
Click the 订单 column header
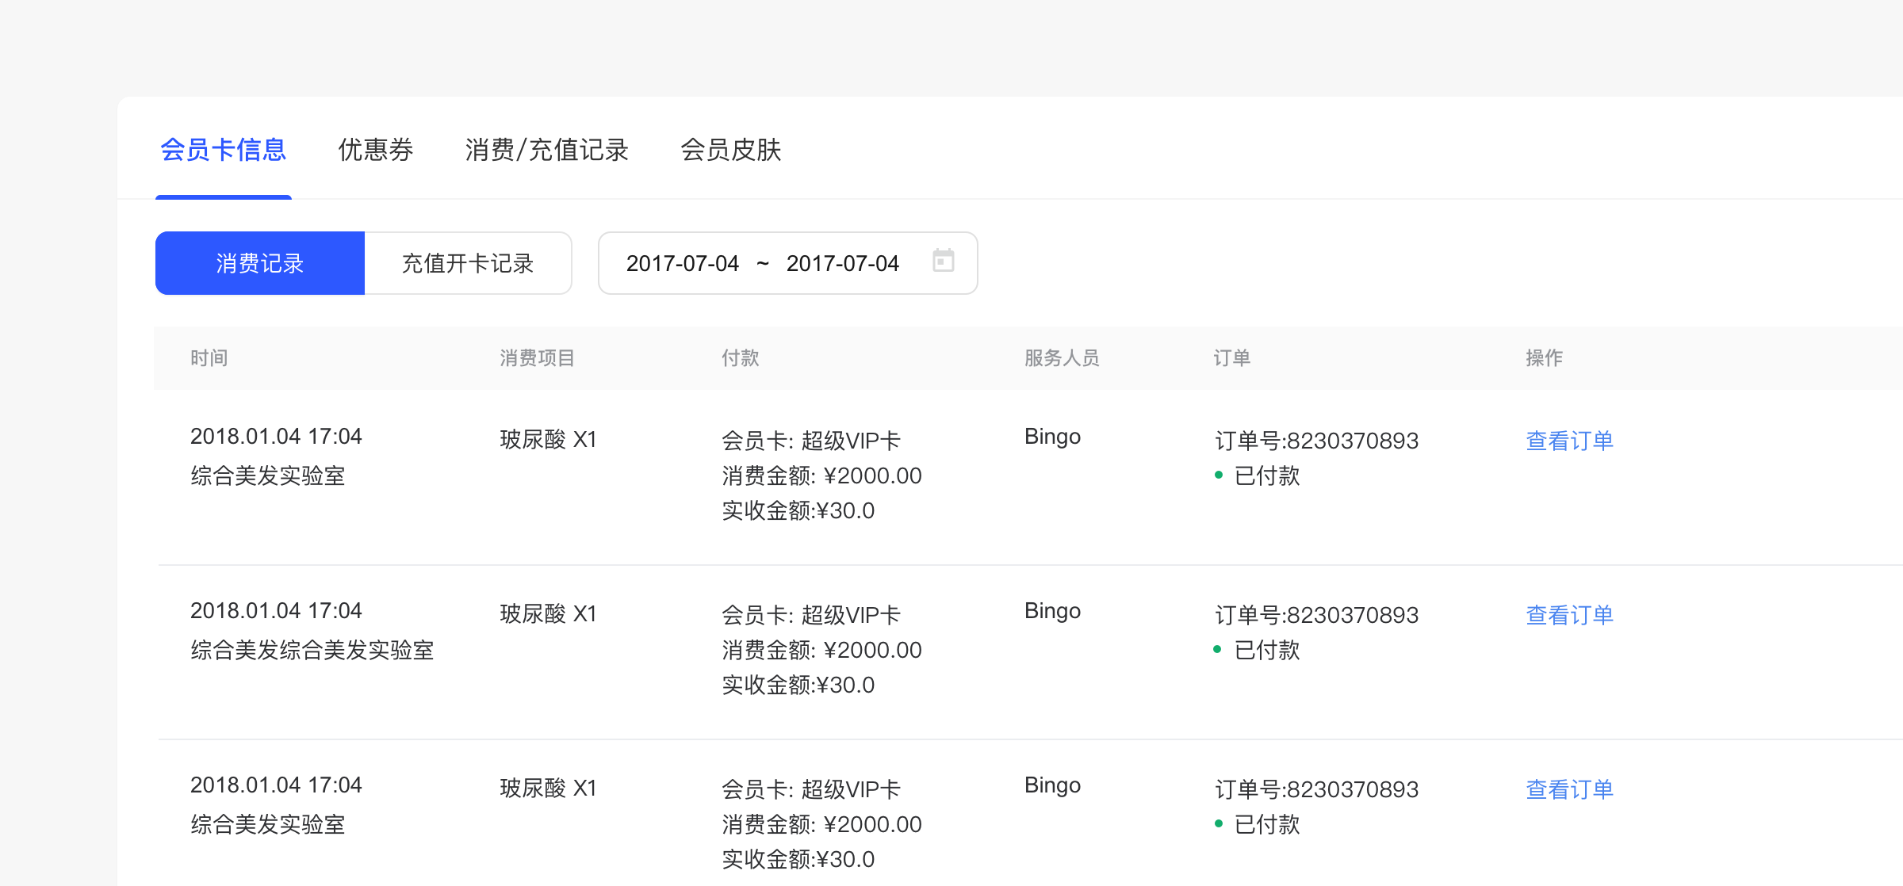[x=1231, y=358]
